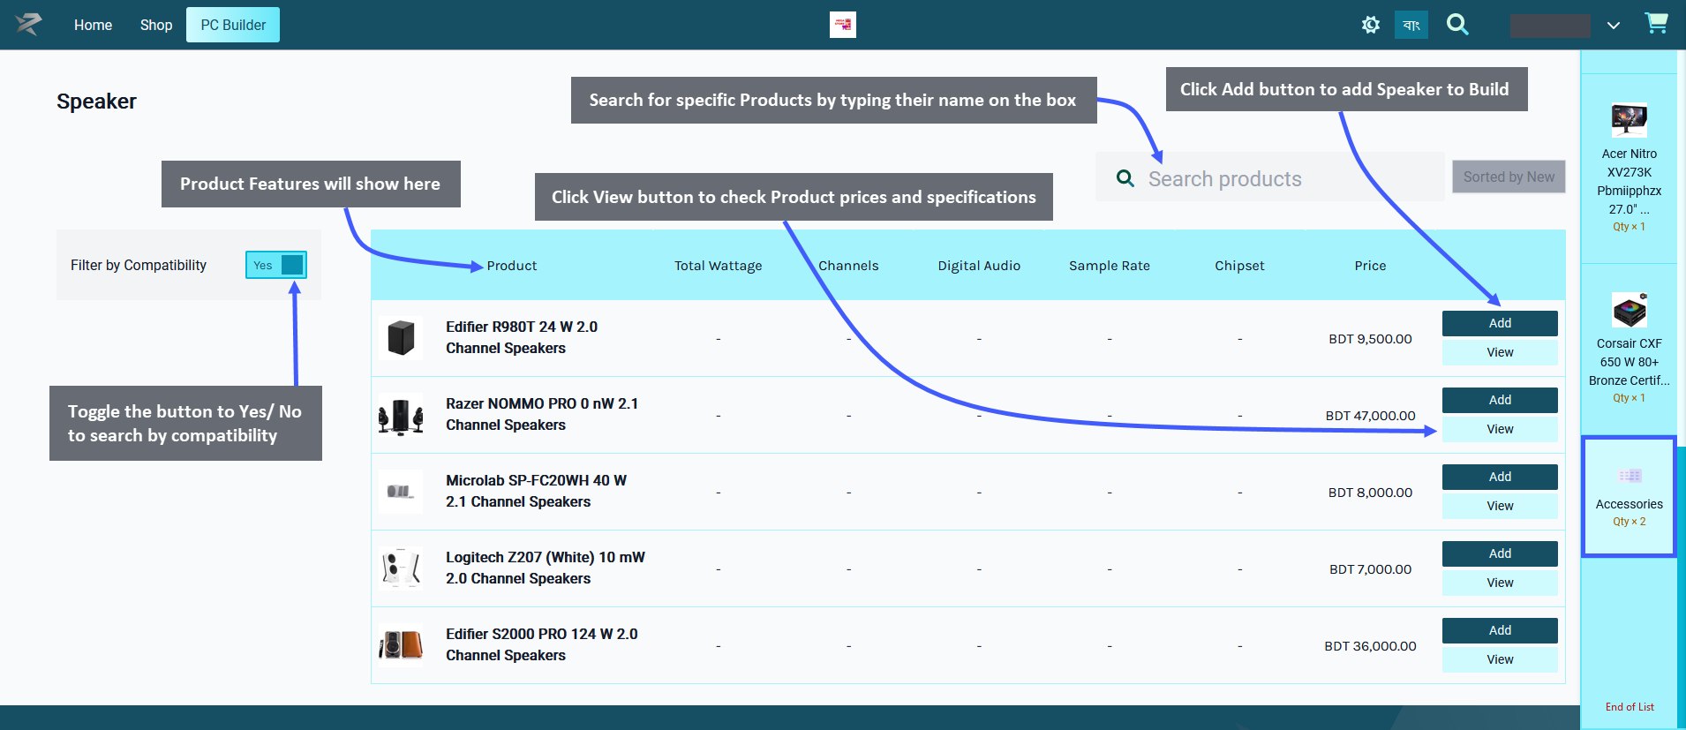Open the shopping cart icon
Screen dimensions: 1686x730
(x=1656, y=23)
